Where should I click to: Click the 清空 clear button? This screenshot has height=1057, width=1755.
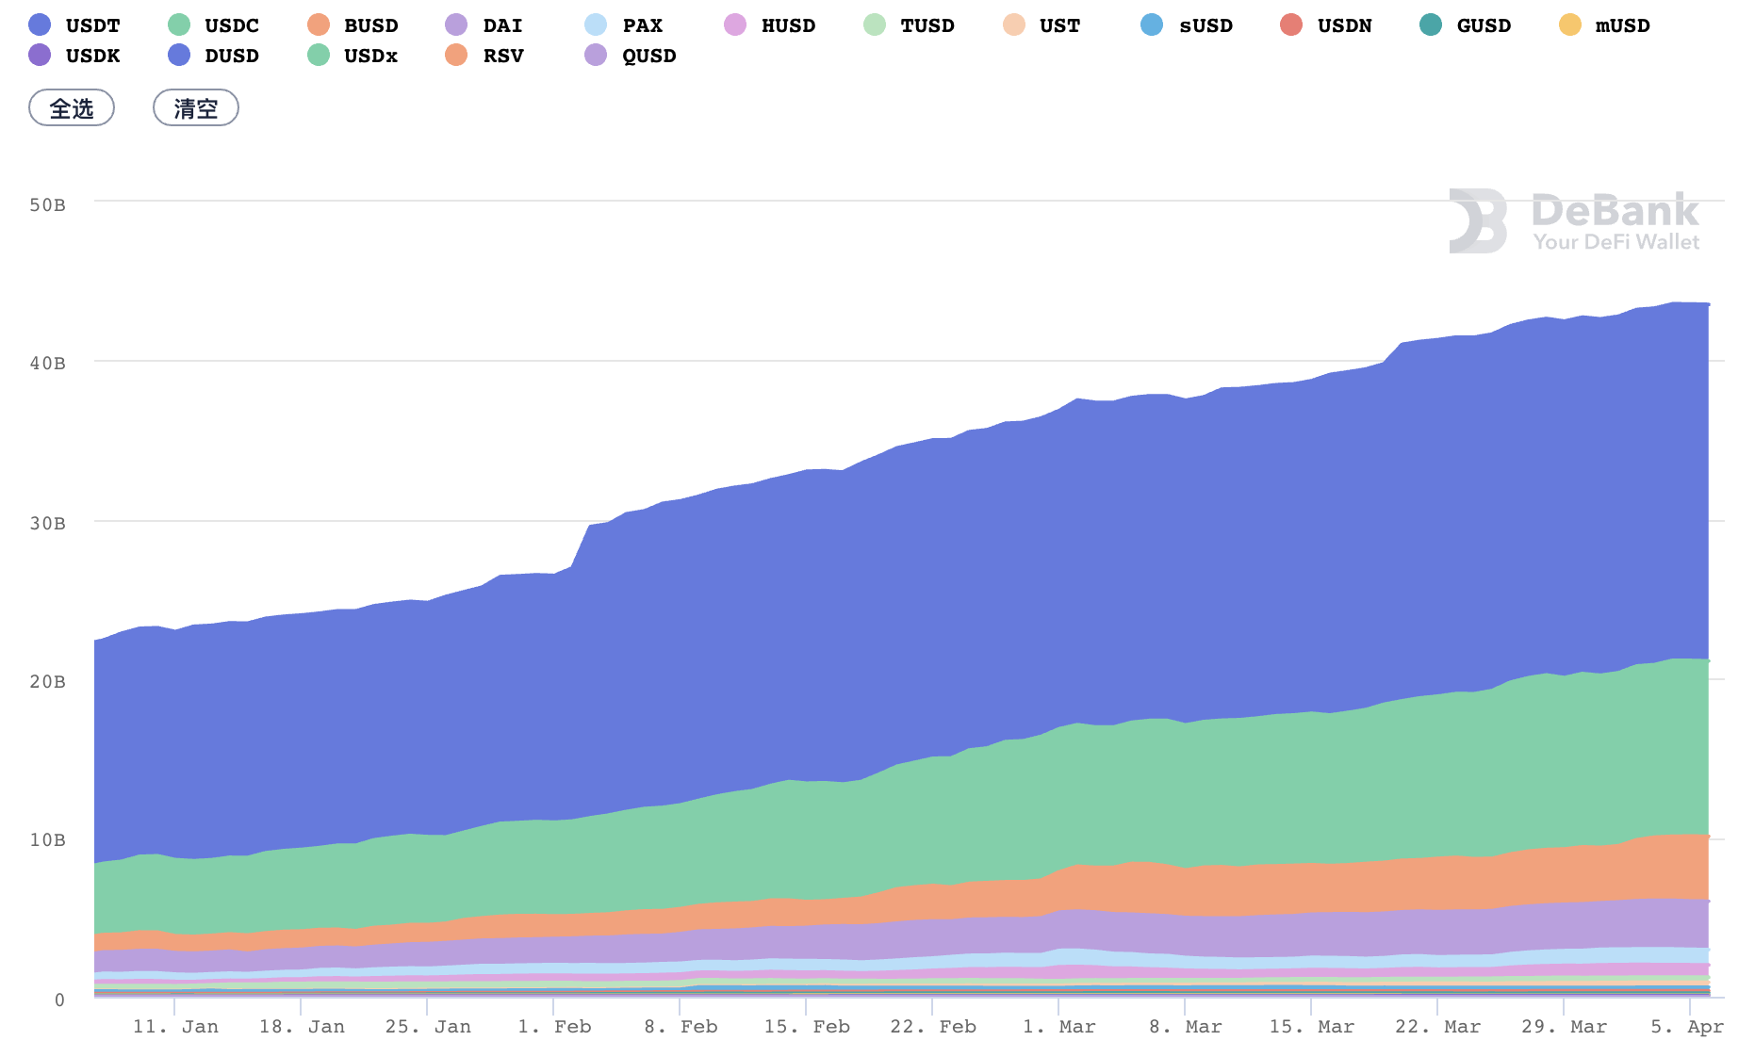(195, 107)
